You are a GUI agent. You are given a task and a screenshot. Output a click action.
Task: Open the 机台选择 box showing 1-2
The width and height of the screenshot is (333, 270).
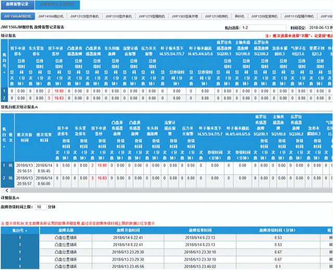[263, 28]
